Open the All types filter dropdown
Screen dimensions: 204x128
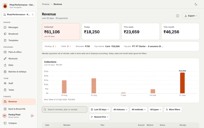(x=156, y=110)
